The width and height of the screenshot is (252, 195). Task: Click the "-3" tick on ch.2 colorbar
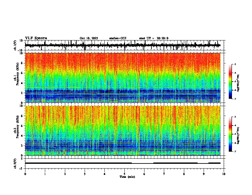click(x=234, y=117)
